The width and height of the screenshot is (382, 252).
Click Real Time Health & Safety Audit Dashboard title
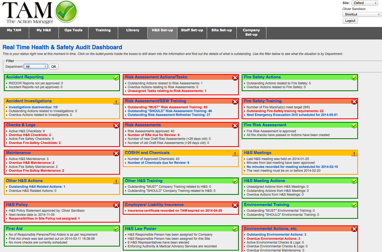(62, 47)
